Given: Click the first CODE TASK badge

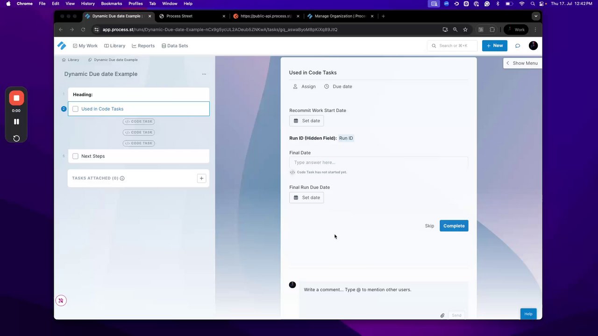Looking at the screenshot, I should (x=139, y=121).
